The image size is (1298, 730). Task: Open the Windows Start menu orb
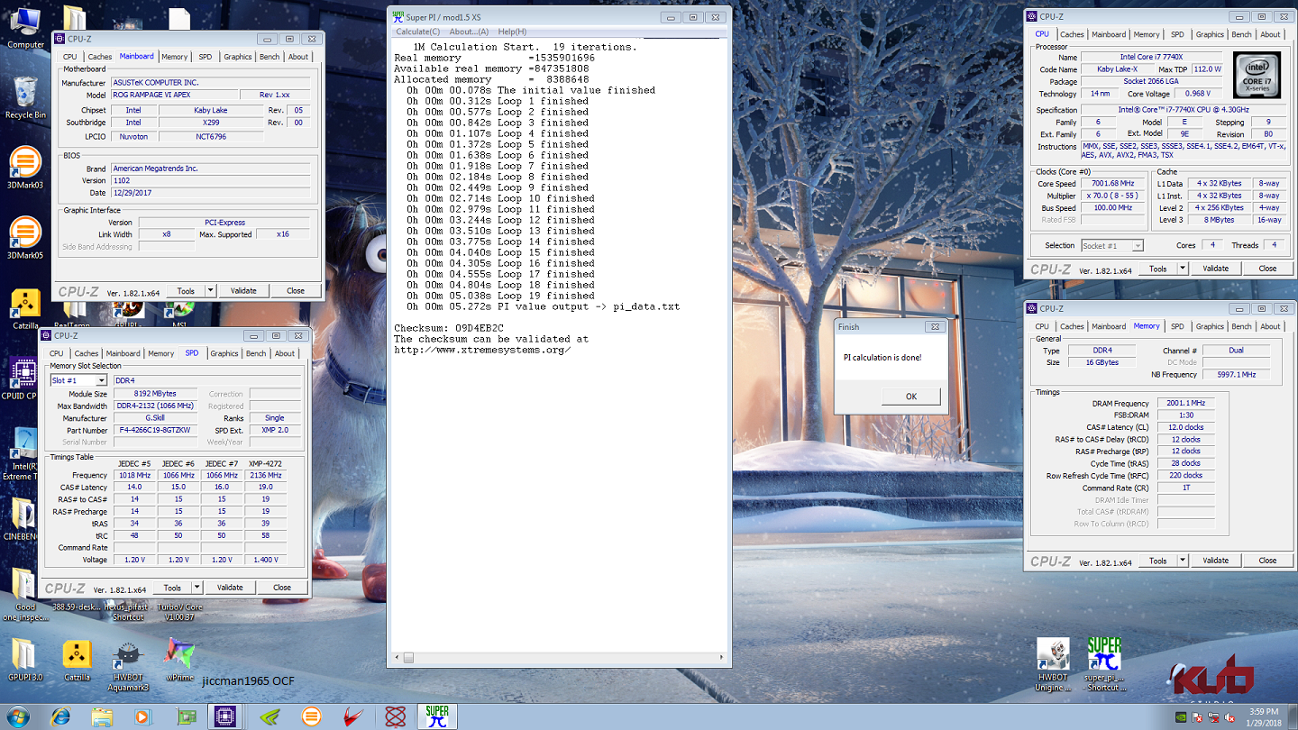(19, 716)
